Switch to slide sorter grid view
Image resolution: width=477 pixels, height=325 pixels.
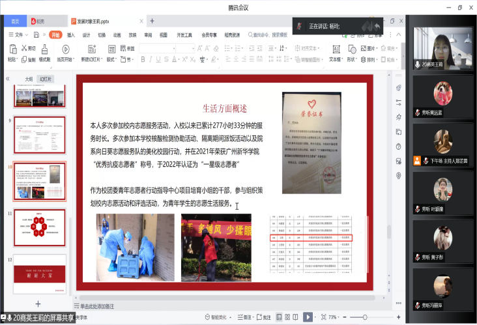(x=287, y=317)
